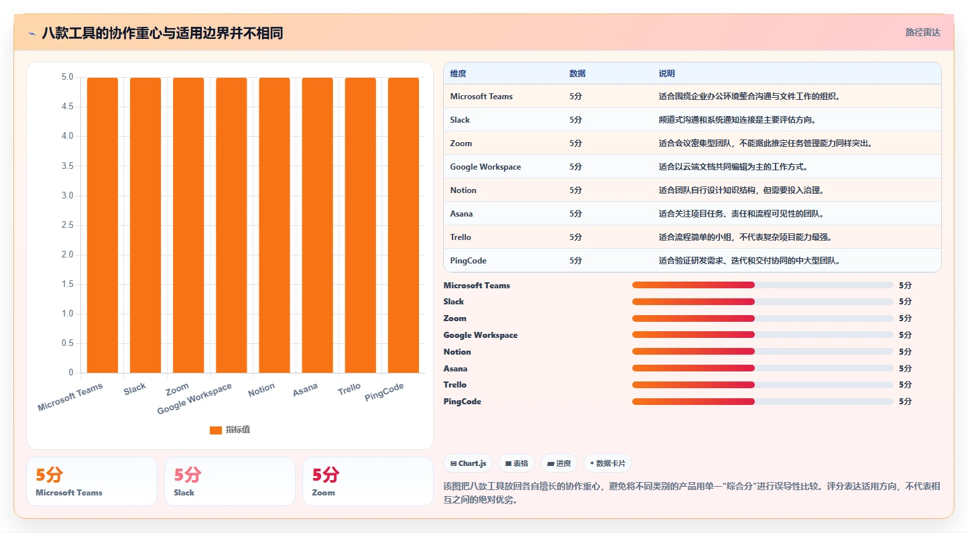Click the Trello label in the progress list
Image resolution: width=968 pixels, height=533 pixels.
click(455, 385)
